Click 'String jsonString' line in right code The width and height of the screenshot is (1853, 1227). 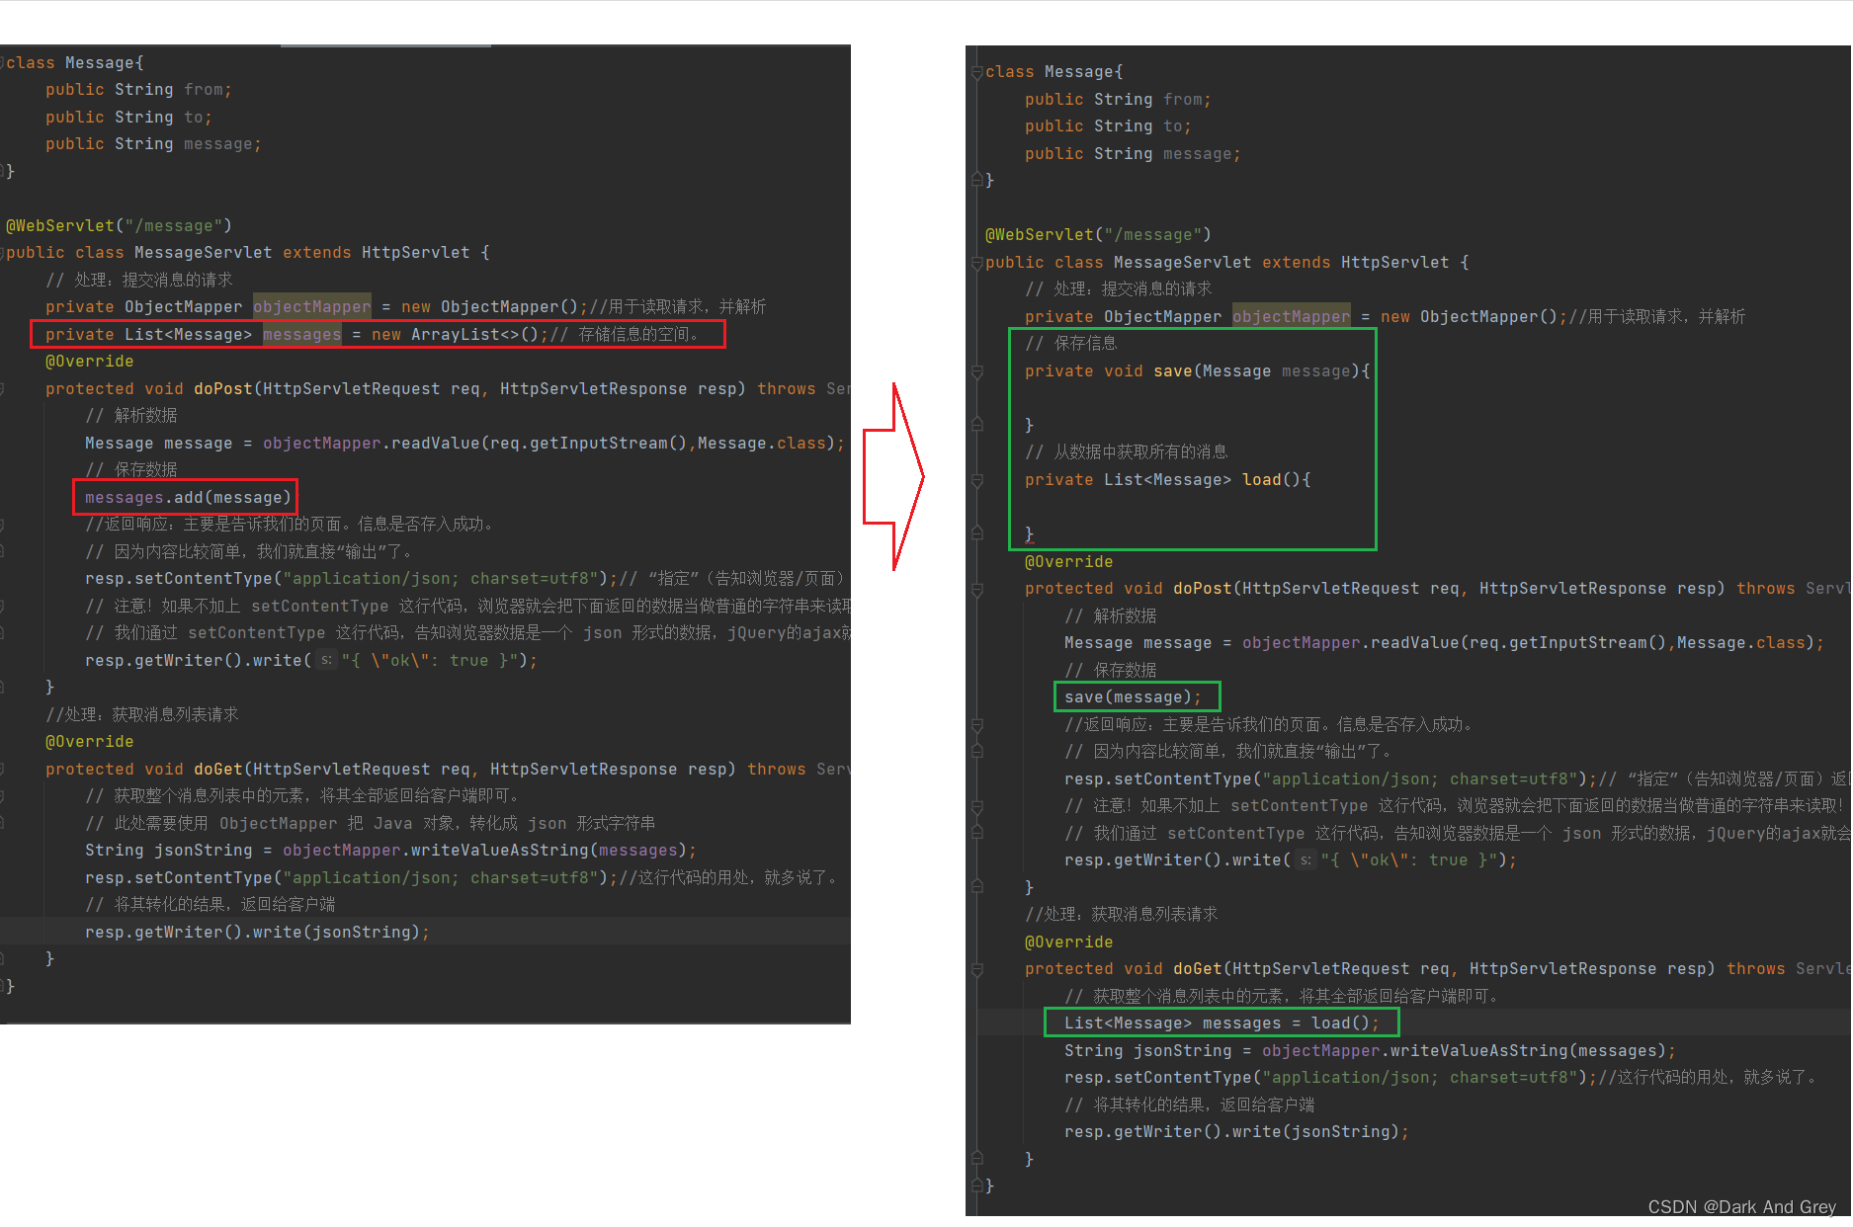[x=1370, y=1051]
